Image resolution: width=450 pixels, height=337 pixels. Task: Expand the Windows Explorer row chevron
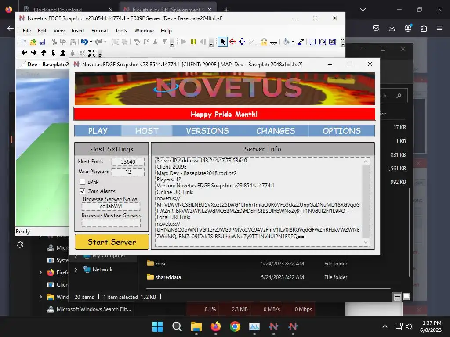pyautogui.click(x=40, y=297)
